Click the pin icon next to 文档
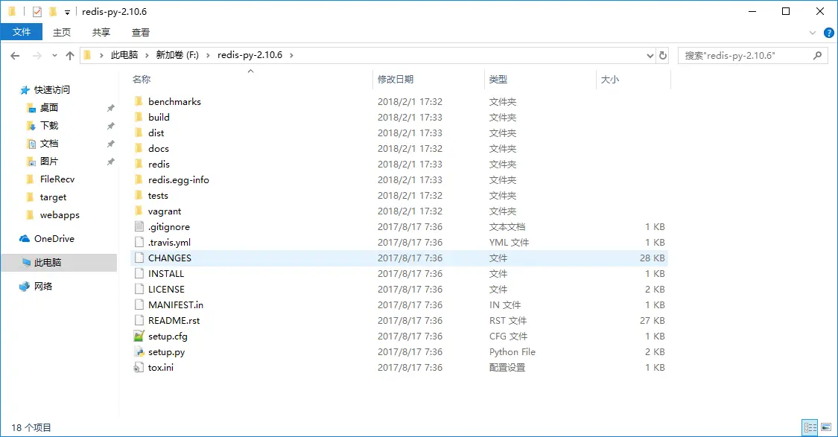 (x=111, y=144)
